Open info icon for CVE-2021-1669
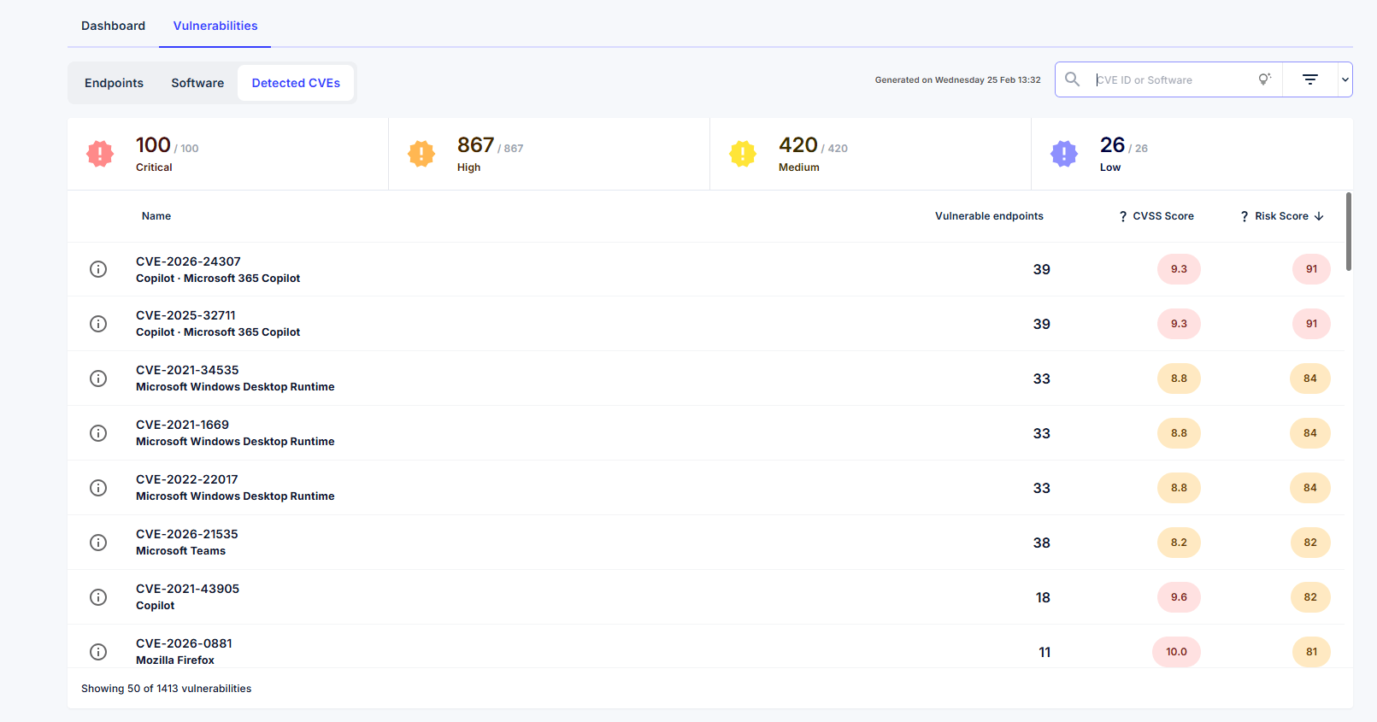Viewport: 1377px width, 722px height. pos(98,433)
